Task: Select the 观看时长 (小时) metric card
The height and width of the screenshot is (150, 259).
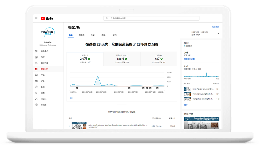Action: tap(122, 58)
